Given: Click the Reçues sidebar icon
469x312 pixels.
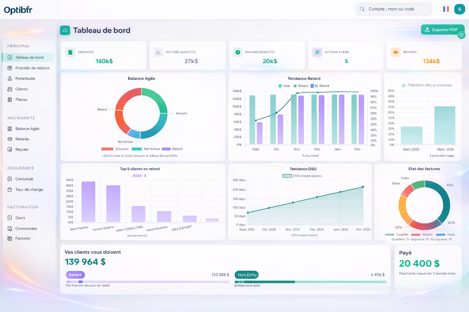Looking at the screenshot, I should (x=10, y=149).
